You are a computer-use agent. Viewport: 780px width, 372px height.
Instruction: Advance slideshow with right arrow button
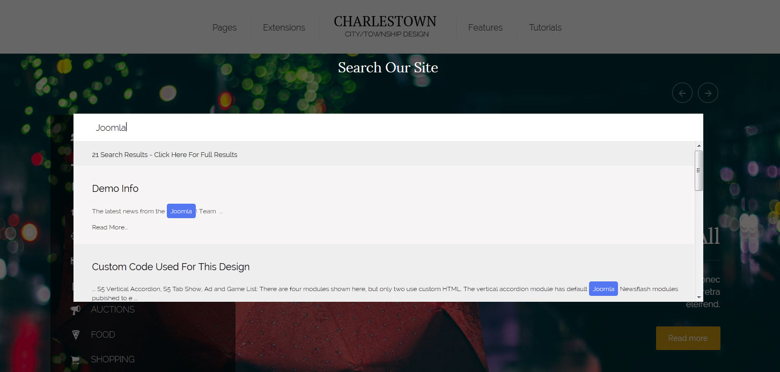708,93
